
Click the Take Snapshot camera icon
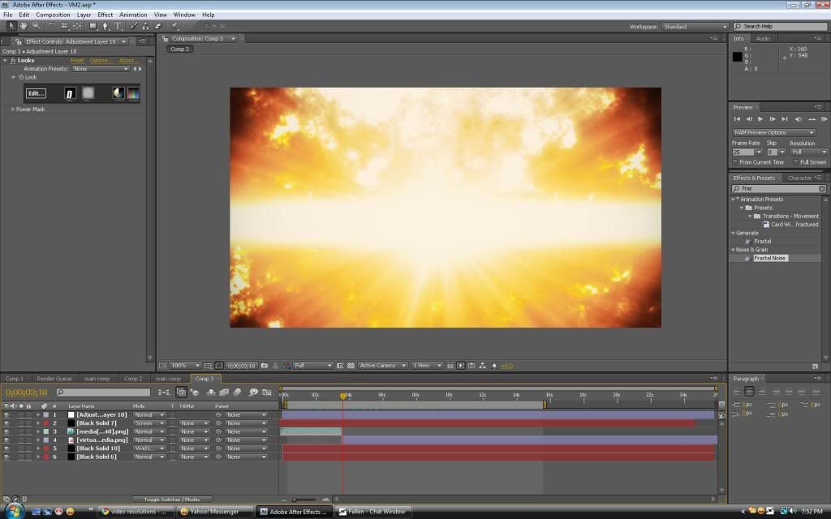tap(265, 366)
